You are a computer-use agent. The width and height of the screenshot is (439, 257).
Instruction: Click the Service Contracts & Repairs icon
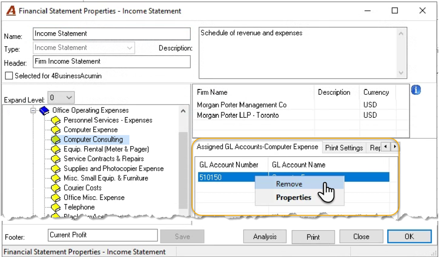pos(56,159)
